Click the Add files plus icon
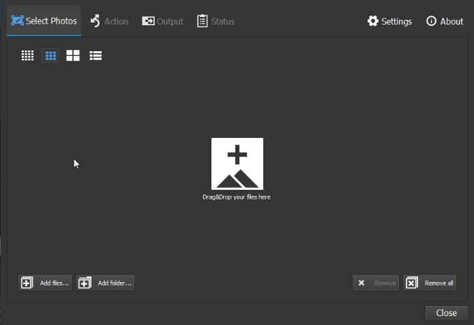Image resolution: width=474 pixels, height=325 pixels. (27, 283)
